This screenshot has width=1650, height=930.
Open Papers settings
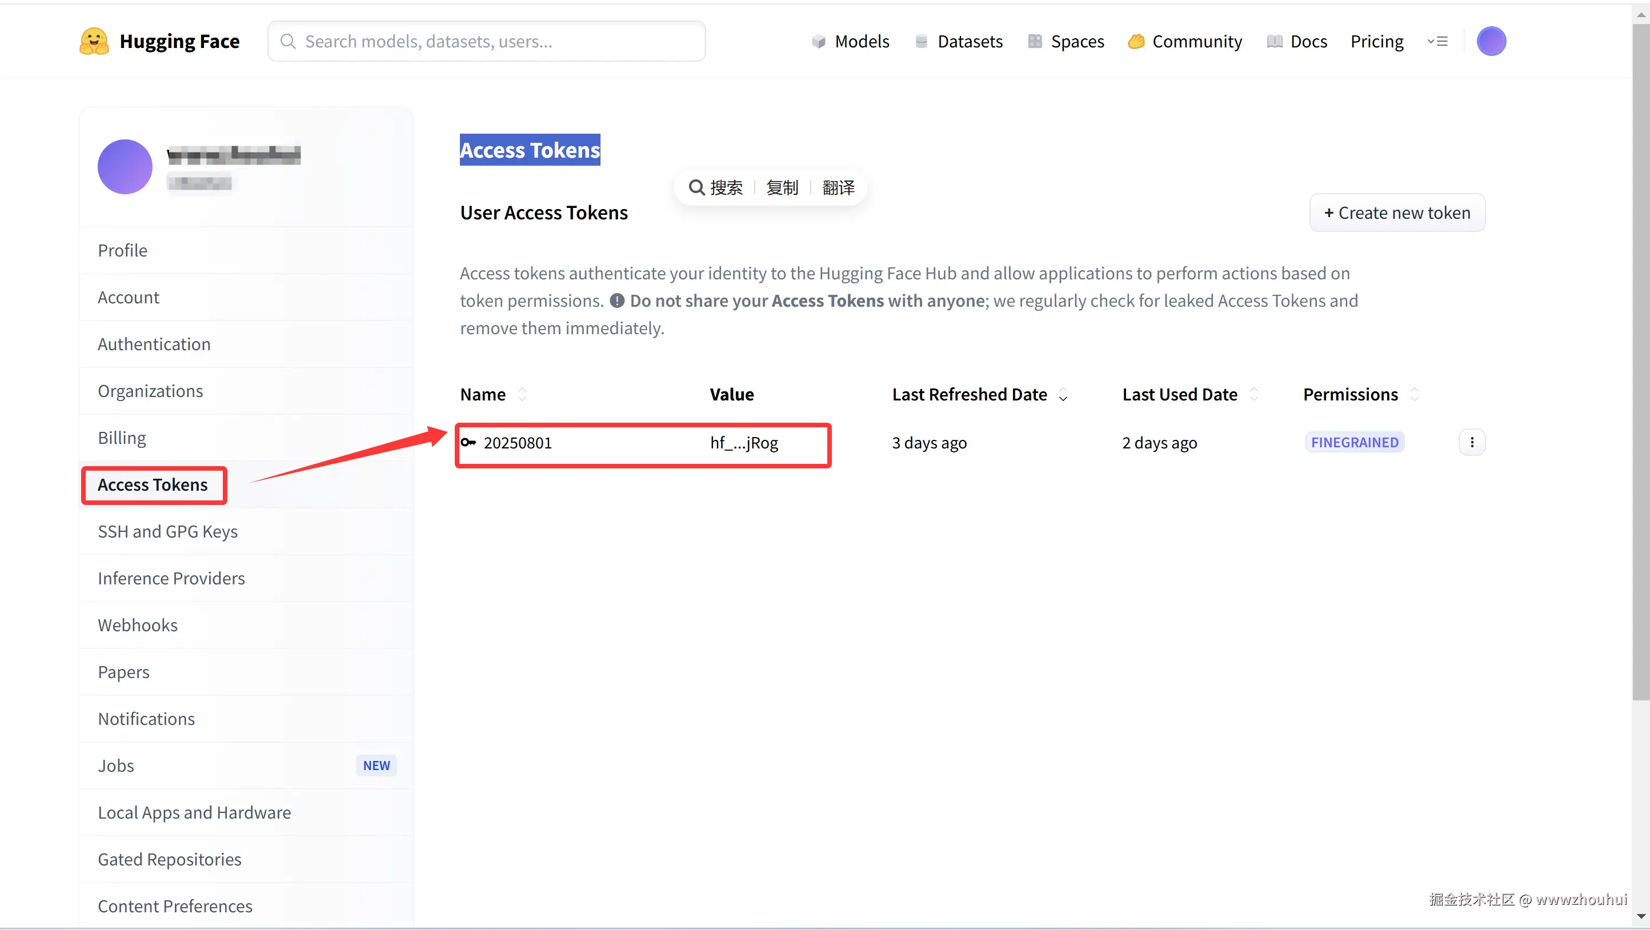tap(247, 672)
